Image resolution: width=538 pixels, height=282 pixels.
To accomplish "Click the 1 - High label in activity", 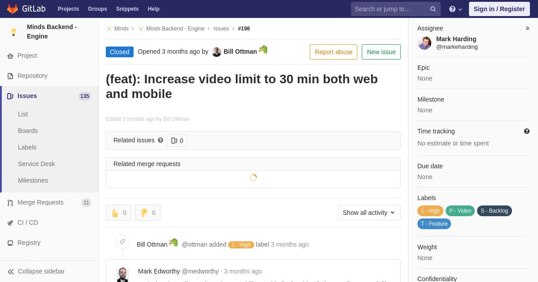I will pyautogui.click(x=241, y=245).
